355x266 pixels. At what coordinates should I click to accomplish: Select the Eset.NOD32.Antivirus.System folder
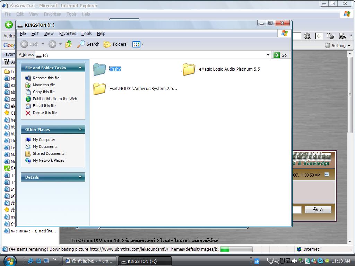tap(135, 88)
